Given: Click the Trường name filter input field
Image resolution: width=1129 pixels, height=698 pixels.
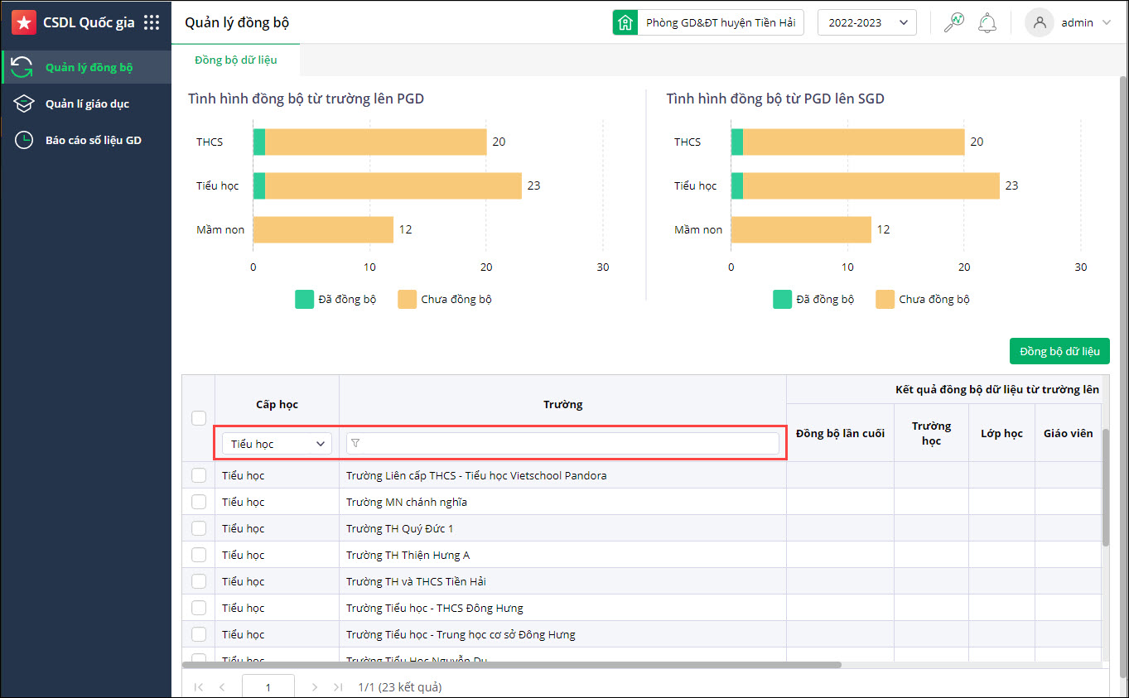Looking at the screenshot, I should 563,444.
